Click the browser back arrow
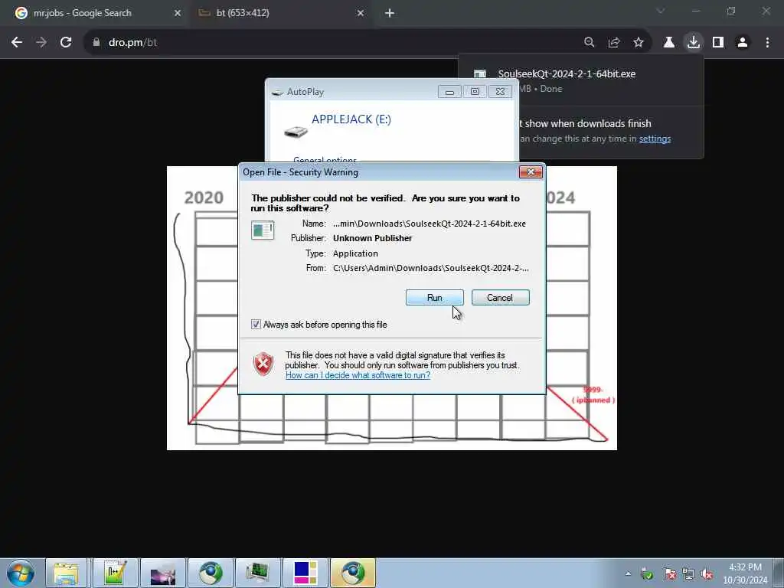Screen dimensions: 784x588 point(17,43)
